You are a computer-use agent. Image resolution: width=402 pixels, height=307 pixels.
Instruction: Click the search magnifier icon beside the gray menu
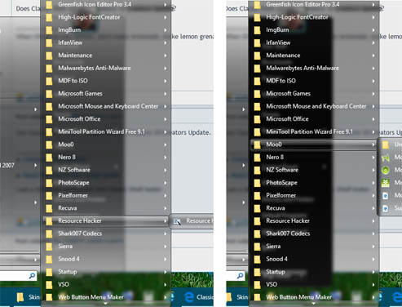32,276
